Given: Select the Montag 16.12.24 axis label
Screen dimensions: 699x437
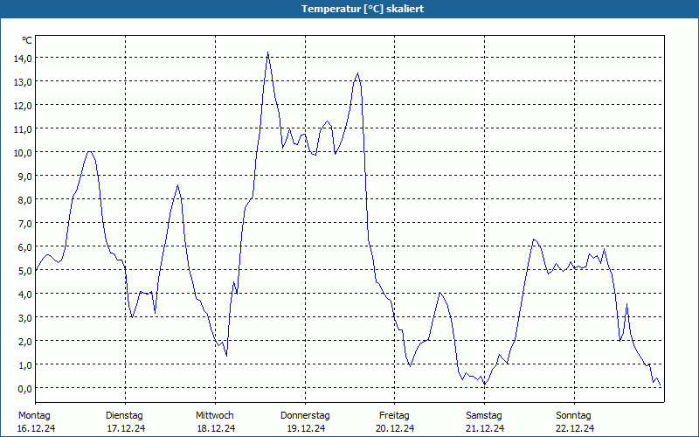Looking at the screenshot, I should (36, 422).
